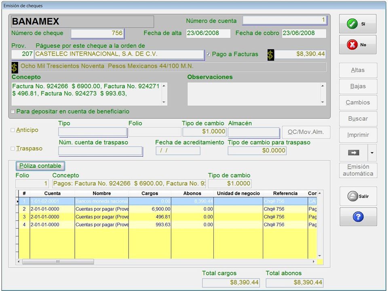This screenshot has height=291, width=388.
Task: Open the OC/Mov.Alm. button
Action: (306, 132)
